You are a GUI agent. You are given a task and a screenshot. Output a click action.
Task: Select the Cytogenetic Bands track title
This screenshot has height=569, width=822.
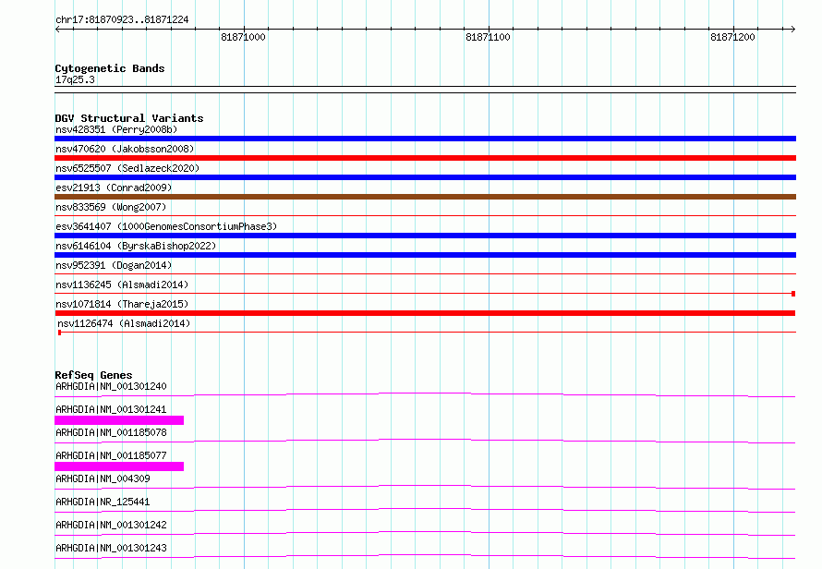coord(110,68)
